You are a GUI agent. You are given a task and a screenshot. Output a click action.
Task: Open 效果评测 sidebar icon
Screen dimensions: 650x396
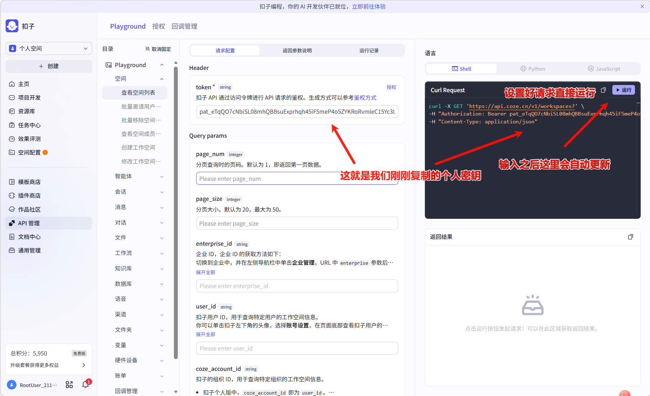tap(12, 139)
